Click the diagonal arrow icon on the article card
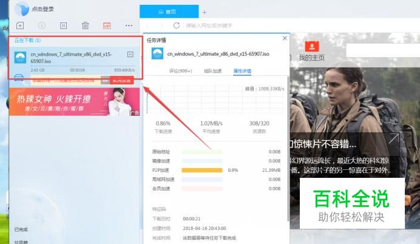The image size is (420, 244). [393, 138]
